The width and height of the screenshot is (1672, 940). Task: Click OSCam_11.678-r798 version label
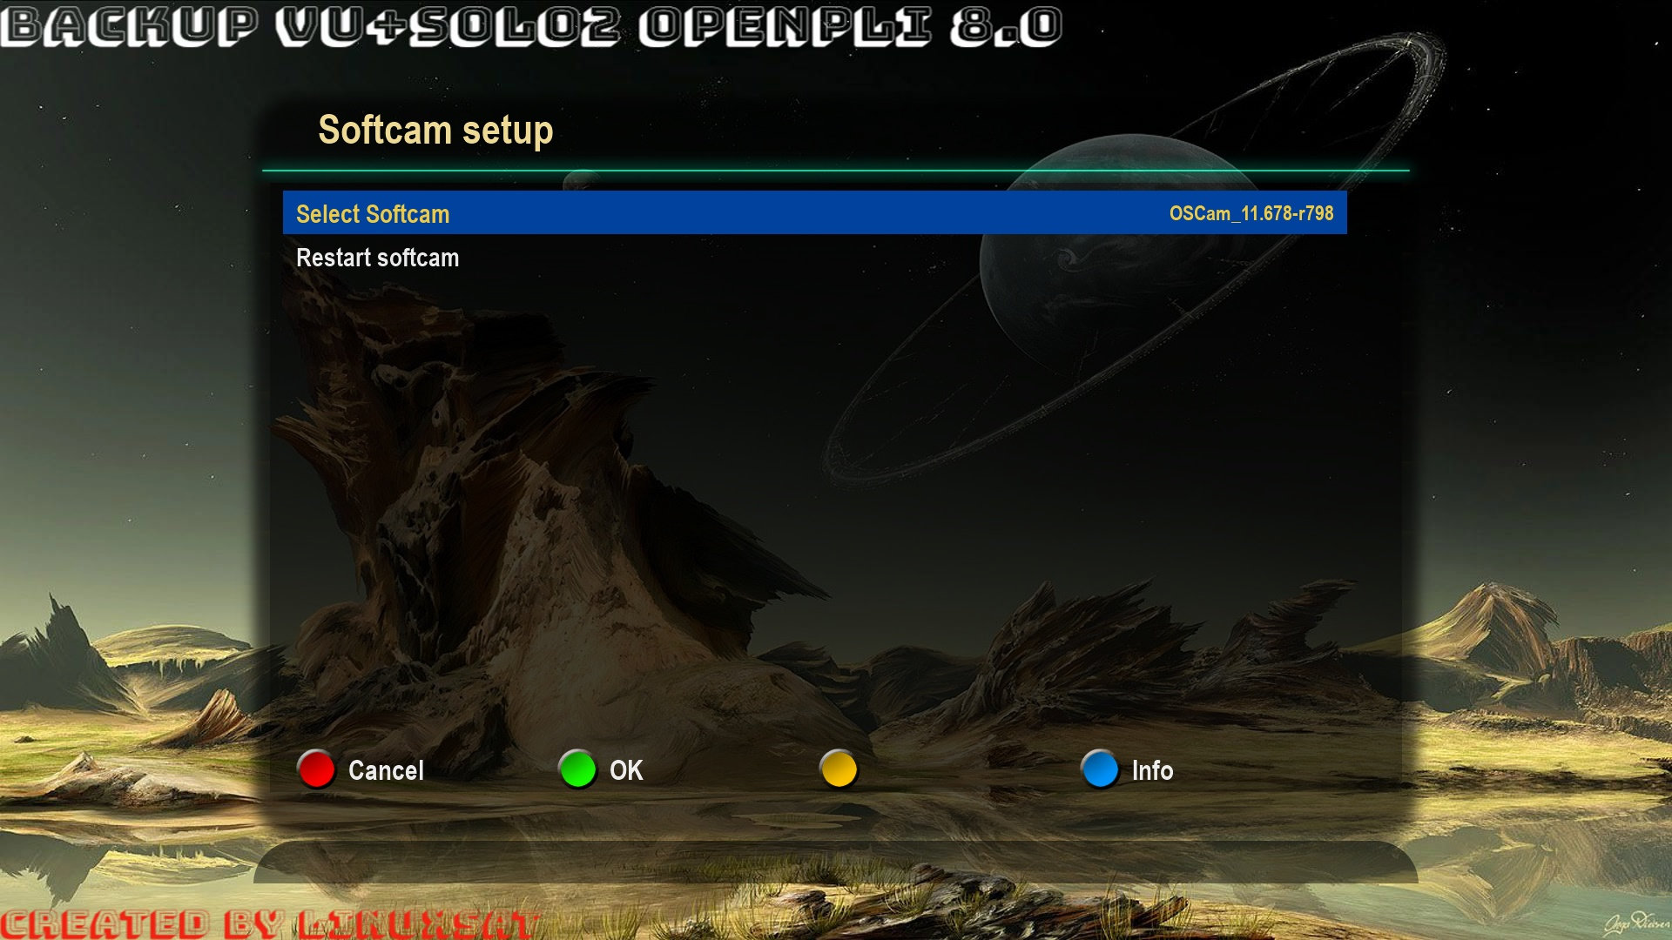1251,213
